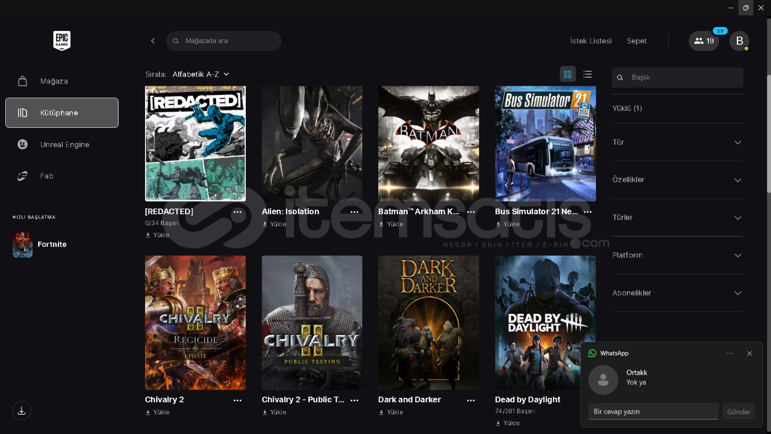Open the Alfabetik A-Z sort dropdown

pos(200,74)
